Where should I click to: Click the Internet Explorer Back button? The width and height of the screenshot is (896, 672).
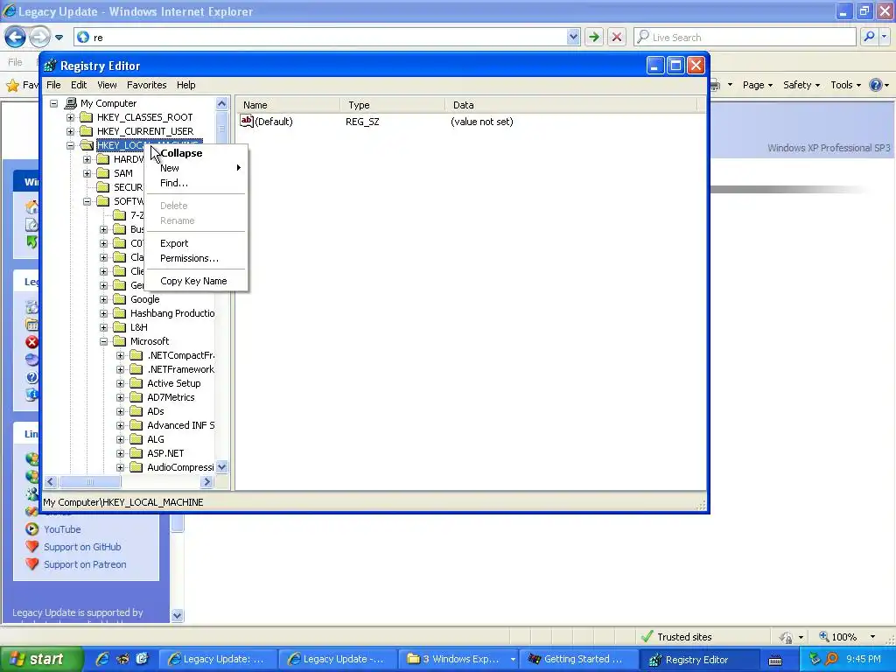[x=16, y=37]
